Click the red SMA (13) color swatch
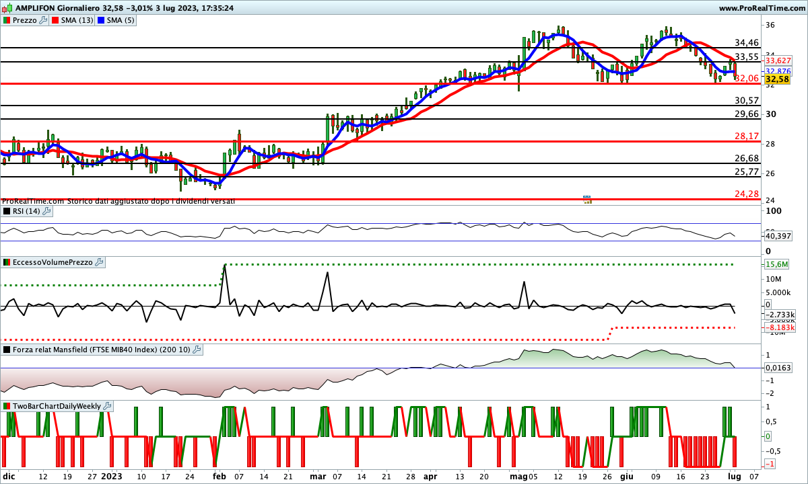This screenshot has height=484, width=808. pyautogui.click(x=55, y=20)
